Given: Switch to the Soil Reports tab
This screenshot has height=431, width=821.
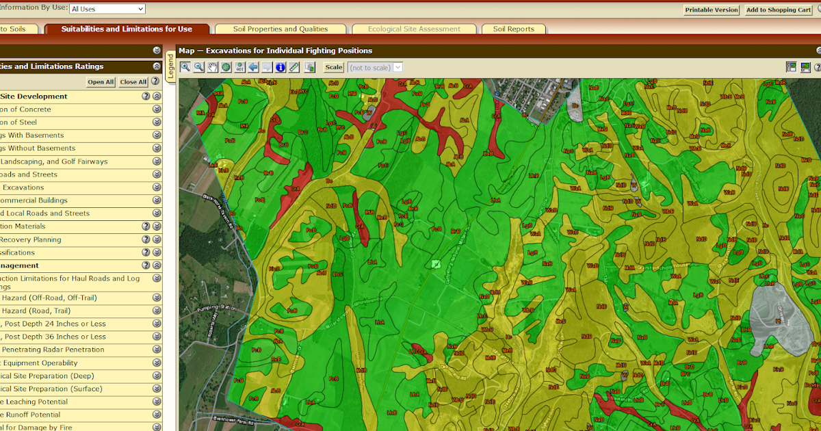Looking at the screenshot, I should tap(514, 29).
